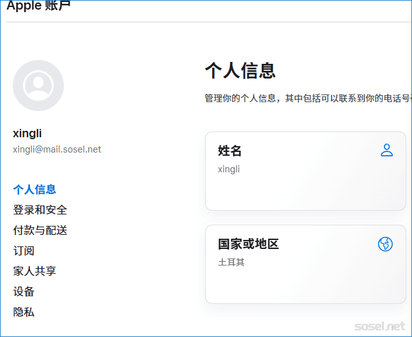Click the large 个人信息 page heading

point(240,70)
